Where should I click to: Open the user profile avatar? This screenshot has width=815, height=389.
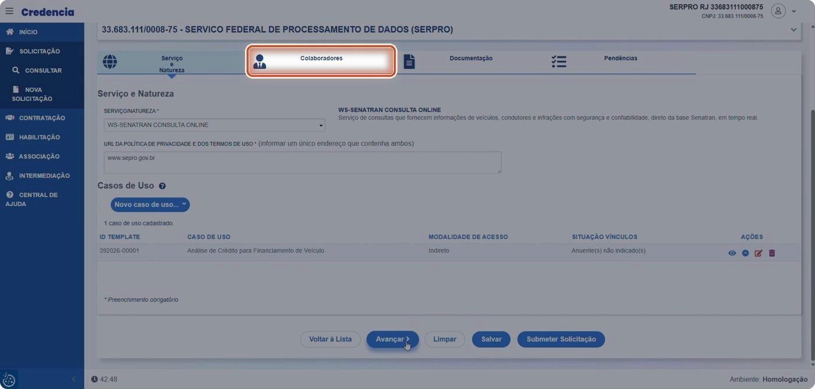[778, 11]
